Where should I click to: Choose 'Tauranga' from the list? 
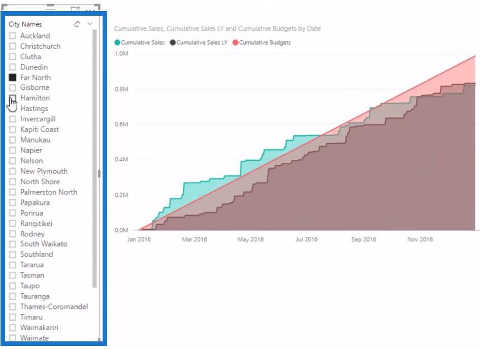(35, 296)
